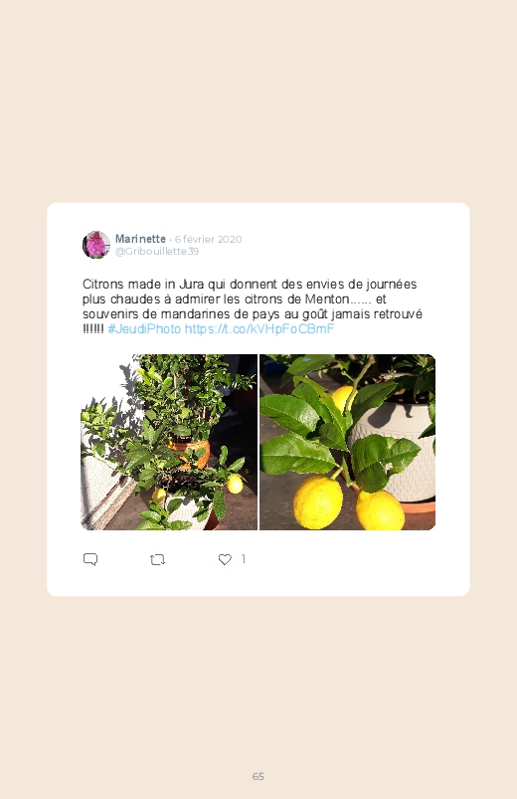Click the two large lemons in the close-up photo

(x=349, y=503)
